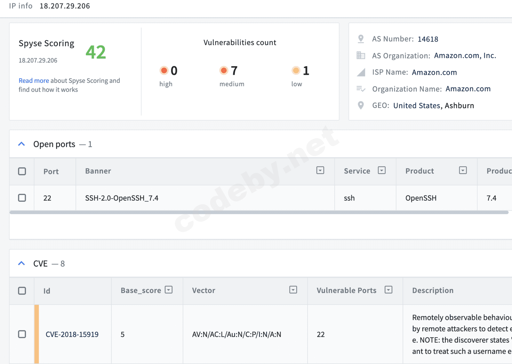Click the ISP Name Amazon.com link
Screen dimensions: 512x364
click(434, 73)
